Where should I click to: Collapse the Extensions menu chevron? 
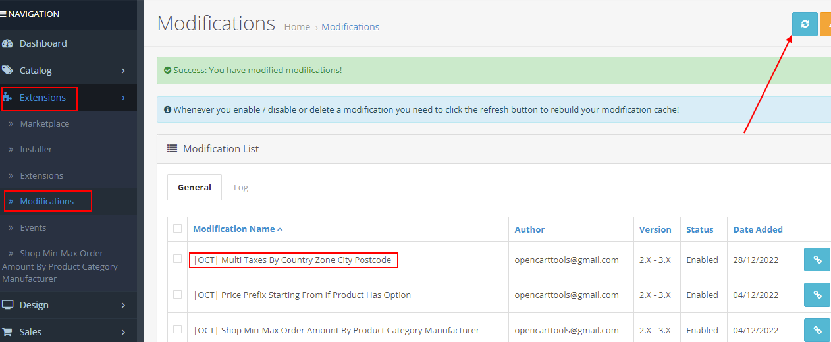tap(123, 98)
